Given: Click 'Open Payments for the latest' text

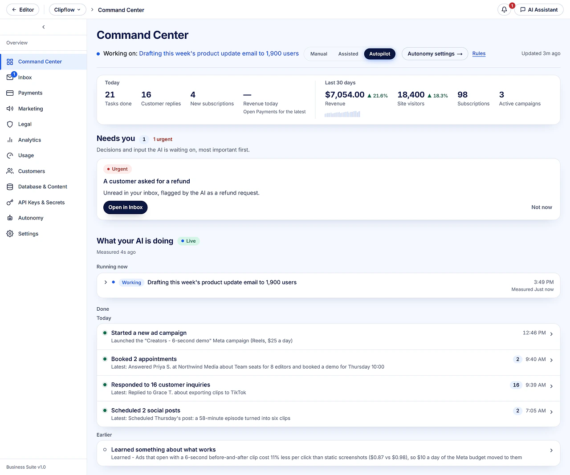Looking at the screenshot, I should click(x=274, y=112).
